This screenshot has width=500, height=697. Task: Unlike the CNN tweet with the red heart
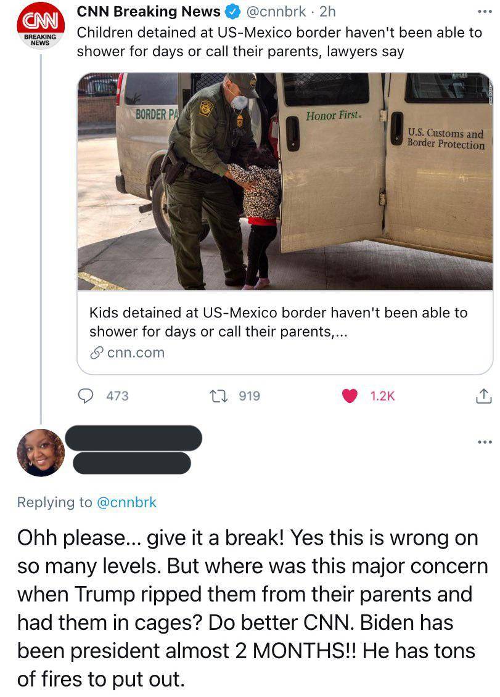coord(351,396)
